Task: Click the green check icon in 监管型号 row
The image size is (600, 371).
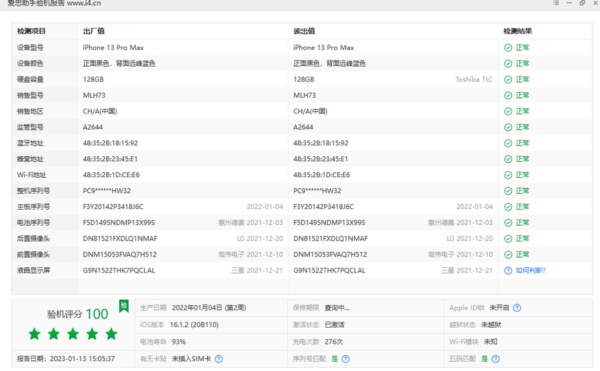Action: [x=508, y=127]
